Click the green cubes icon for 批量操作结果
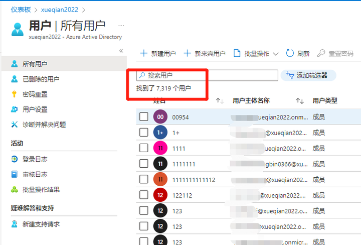Image resolution: width=361 pixels, height=245 pixels. tap(14, 190)
